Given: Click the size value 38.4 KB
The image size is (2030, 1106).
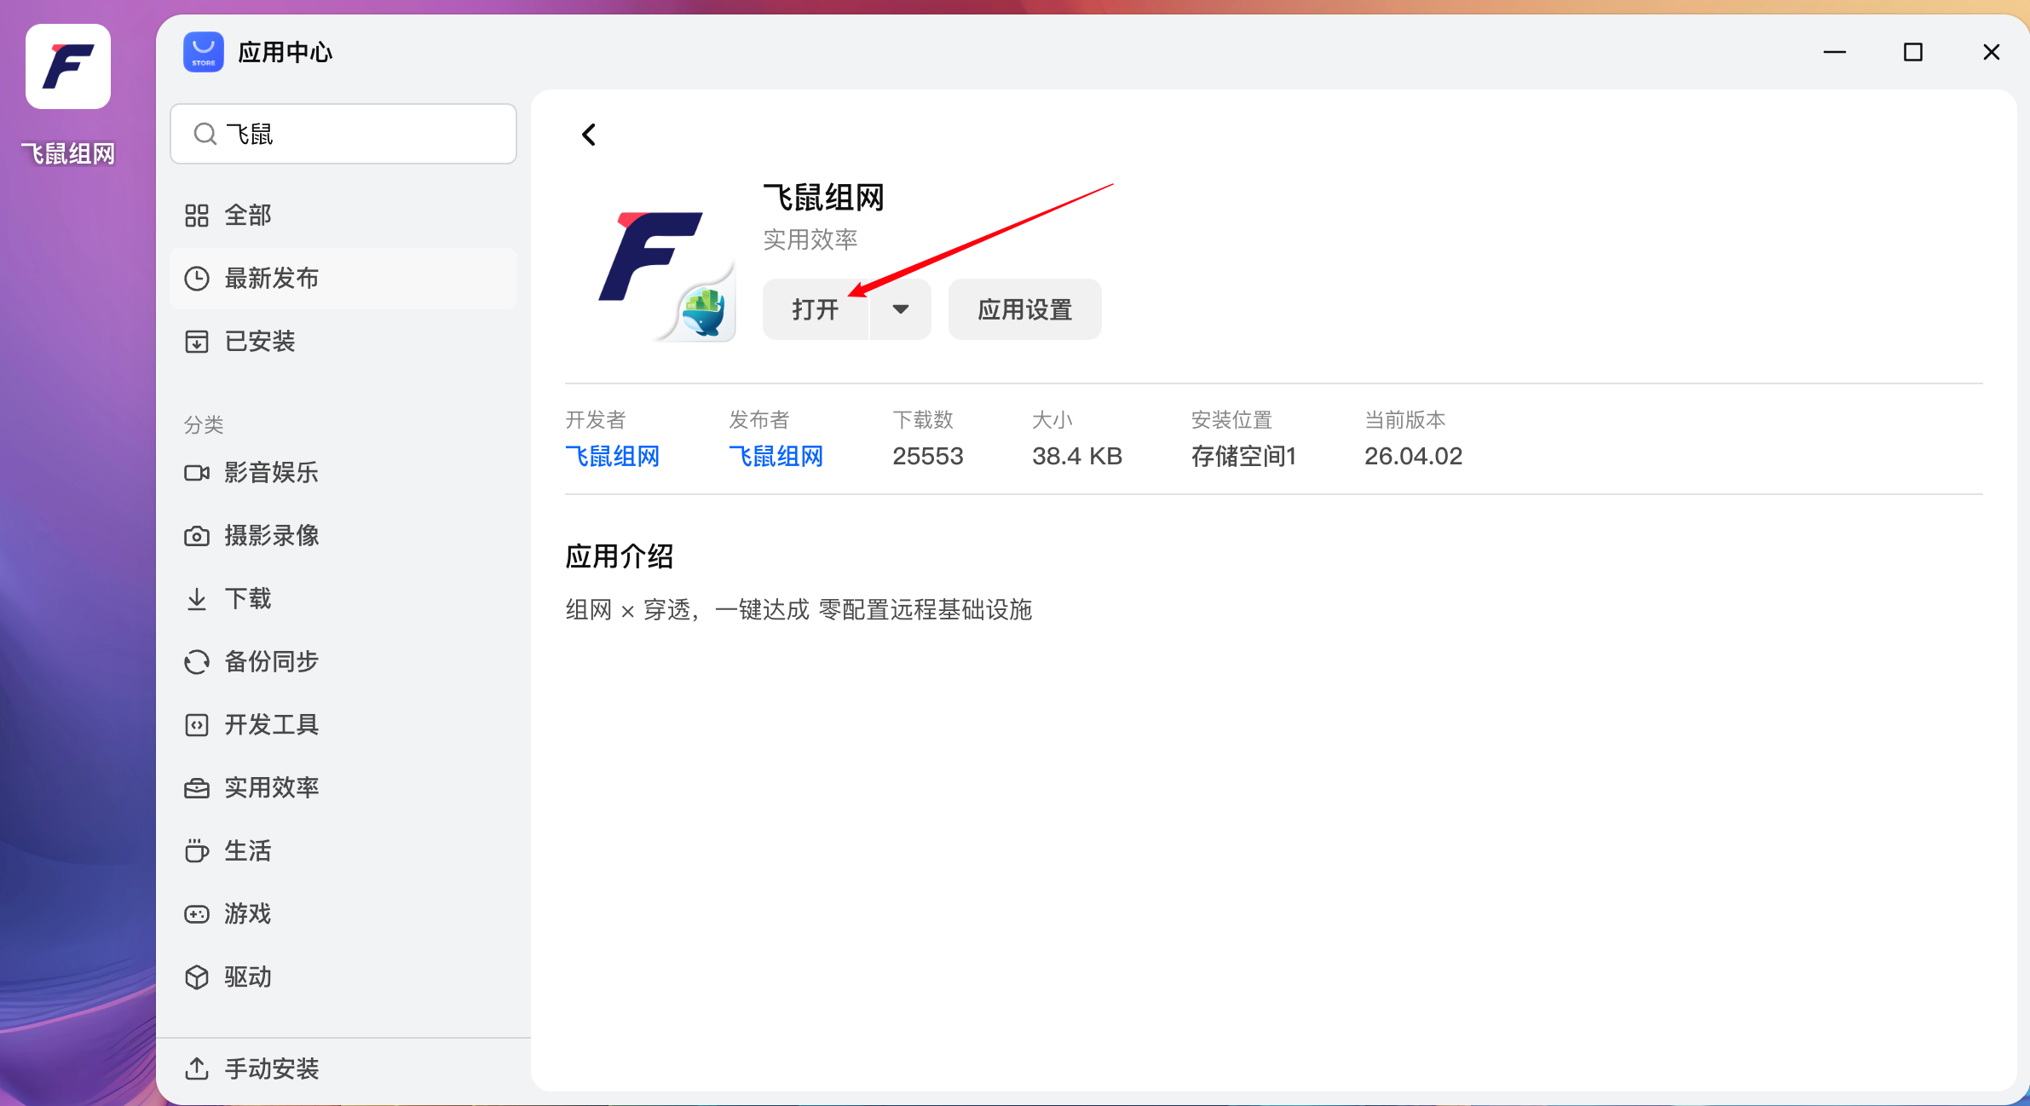Looking at the screenshot, I should tap(1077, 457).
